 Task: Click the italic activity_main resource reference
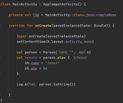[79, 42]
